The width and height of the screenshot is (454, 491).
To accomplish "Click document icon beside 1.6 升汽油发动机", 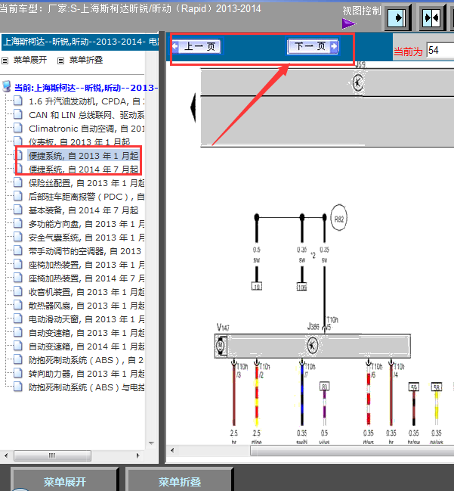I will (18, 101).
